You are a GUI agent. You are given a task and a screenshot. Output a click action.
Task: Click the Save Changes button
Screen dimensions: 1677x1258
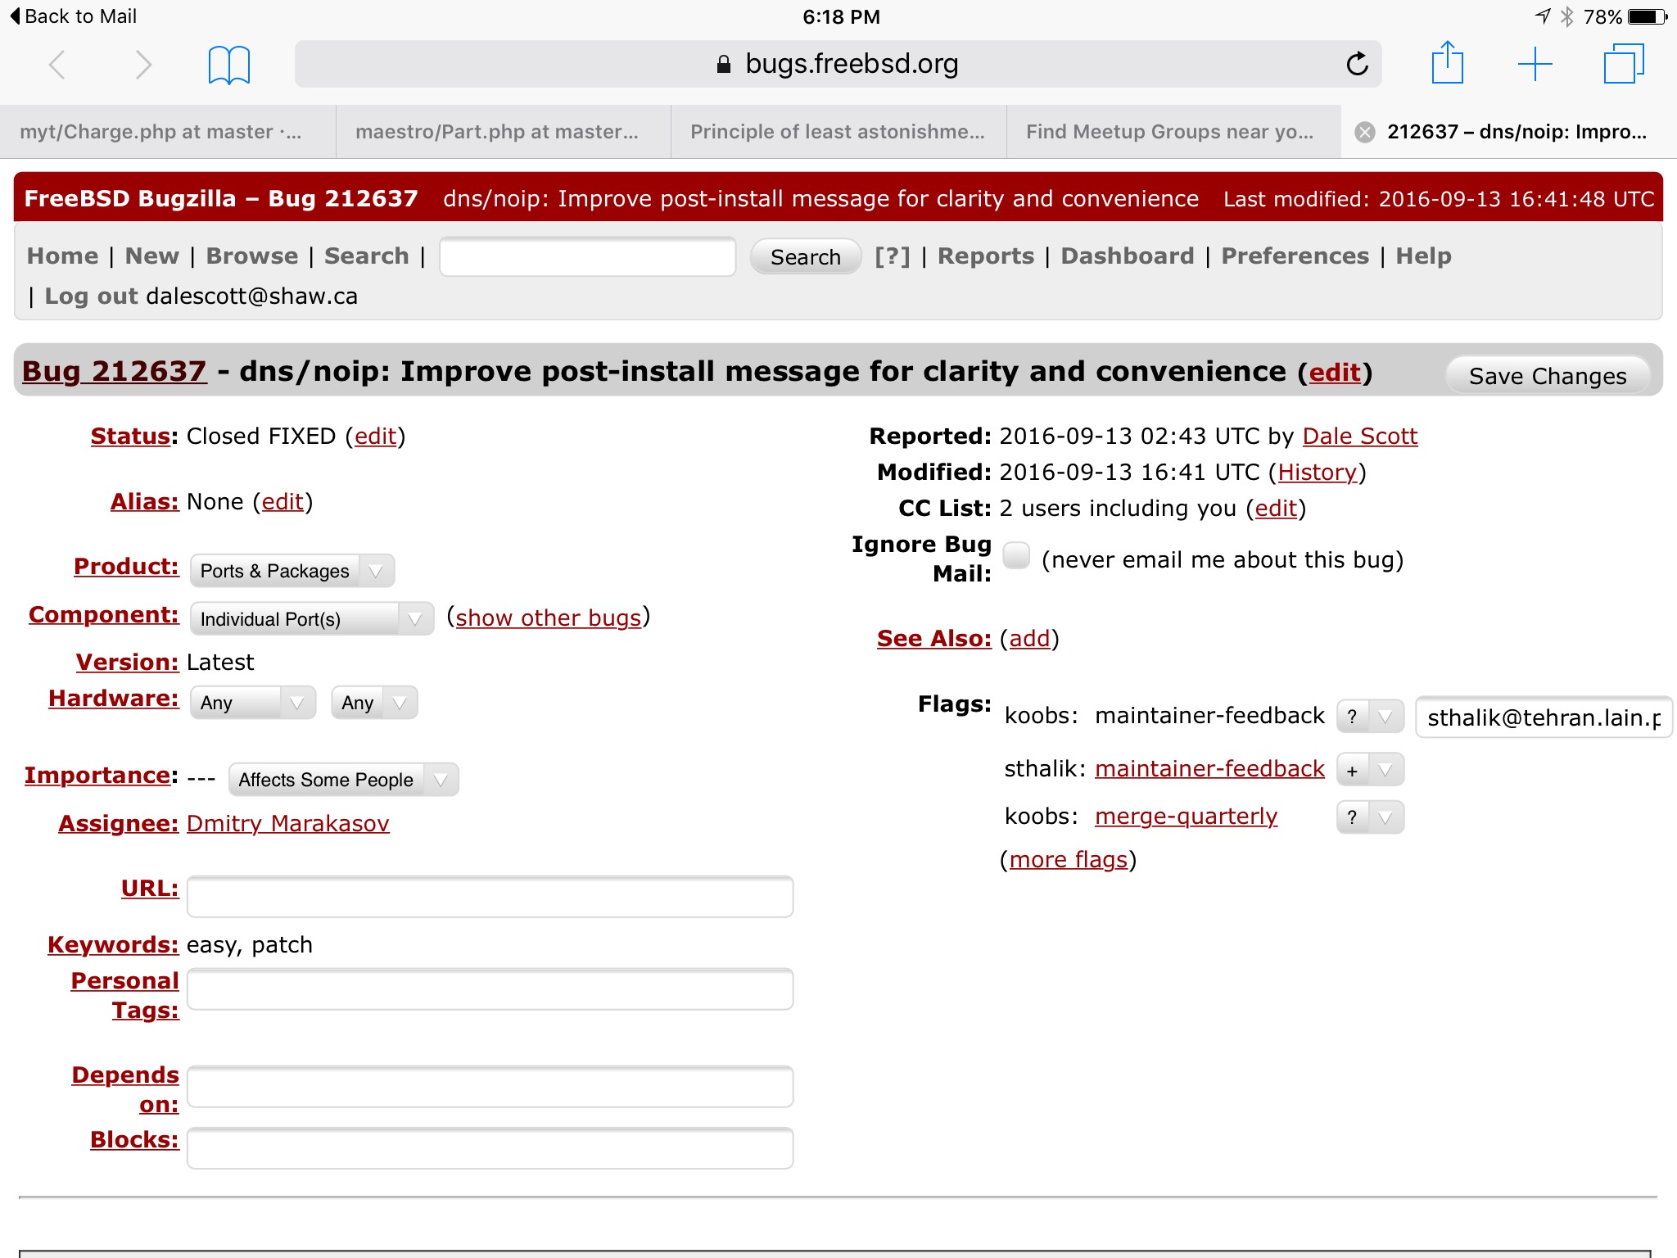[1548, 376]
